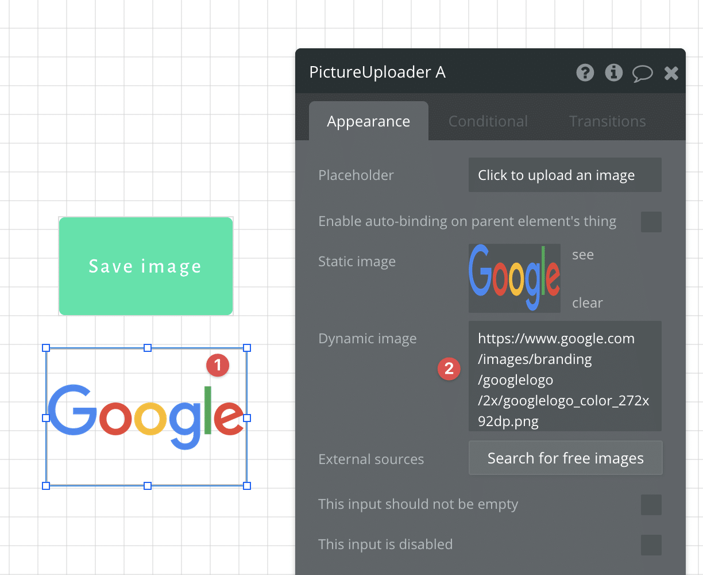Select the Appearance tab
The height and width of the screenshot is (575, 703).
pos(368,121)
